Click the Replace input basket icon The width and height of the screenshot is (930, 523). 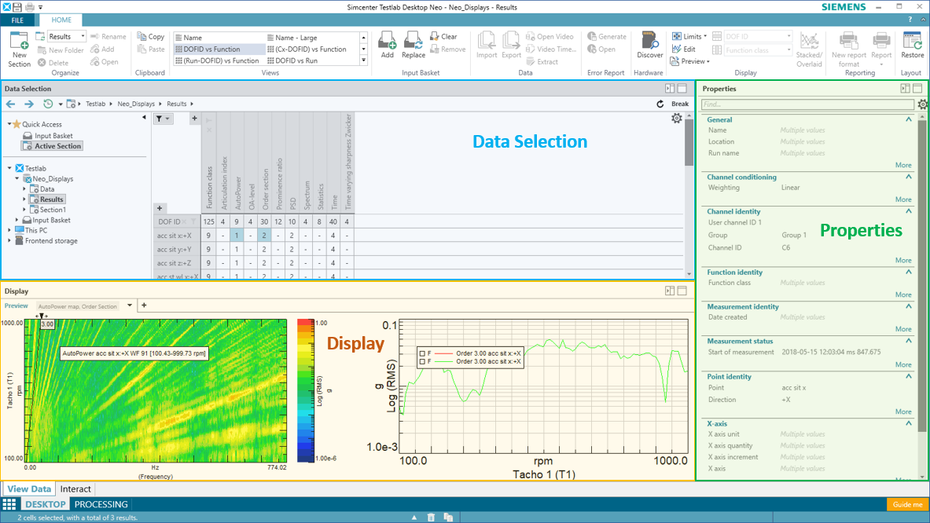[413, 44]
